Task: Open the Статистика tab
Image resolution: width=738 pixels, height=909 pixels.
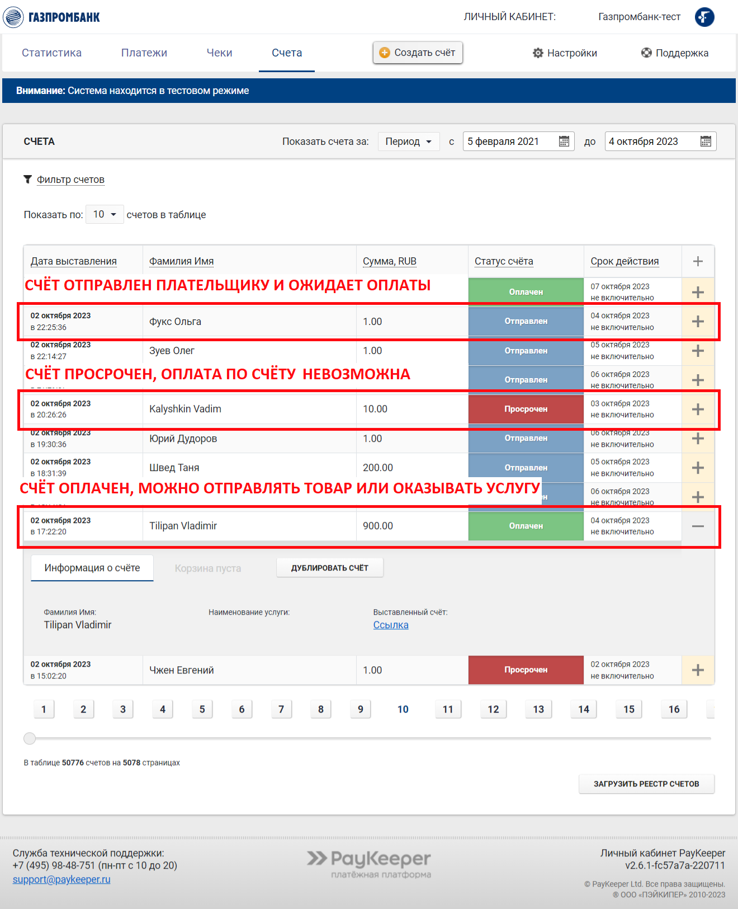Action: click(51, 53)
